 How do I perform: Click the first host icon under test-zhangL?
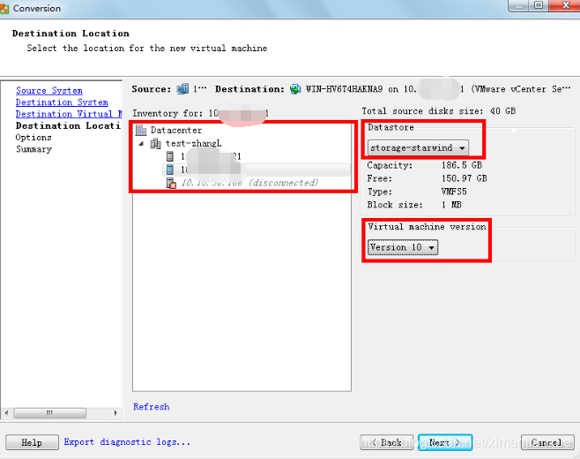[170, 156]
